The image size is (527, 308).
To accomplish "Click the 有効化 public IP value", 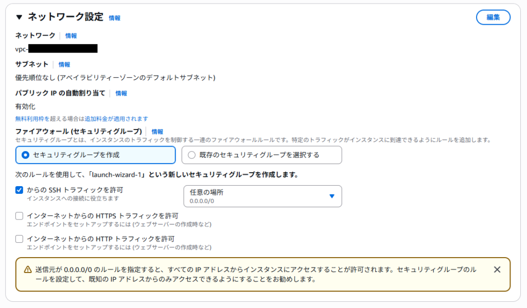I will click(x=25, y=106).
